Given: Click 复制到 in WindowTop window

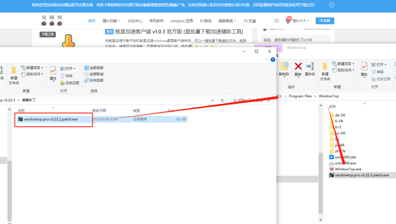Looking at the screenshot, I should point(284,69).
